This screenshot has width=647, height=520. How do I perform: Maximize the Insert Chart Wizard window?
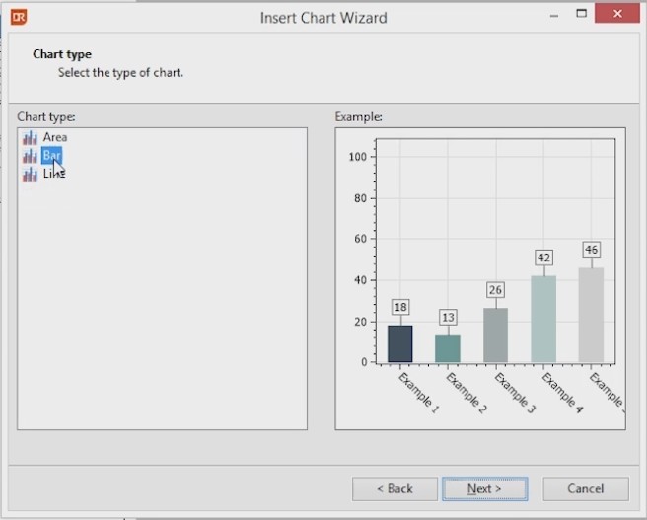582,15
